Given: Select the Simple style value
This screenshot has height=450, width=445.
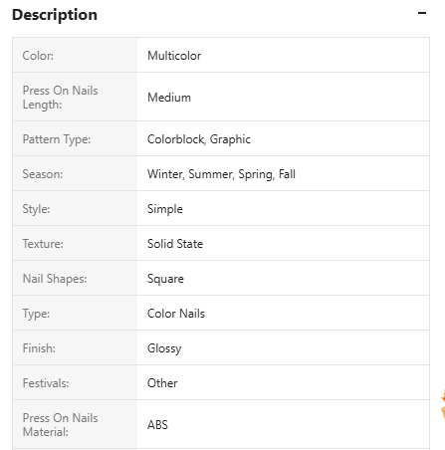Looking at the screenshot, I should 165,209.
